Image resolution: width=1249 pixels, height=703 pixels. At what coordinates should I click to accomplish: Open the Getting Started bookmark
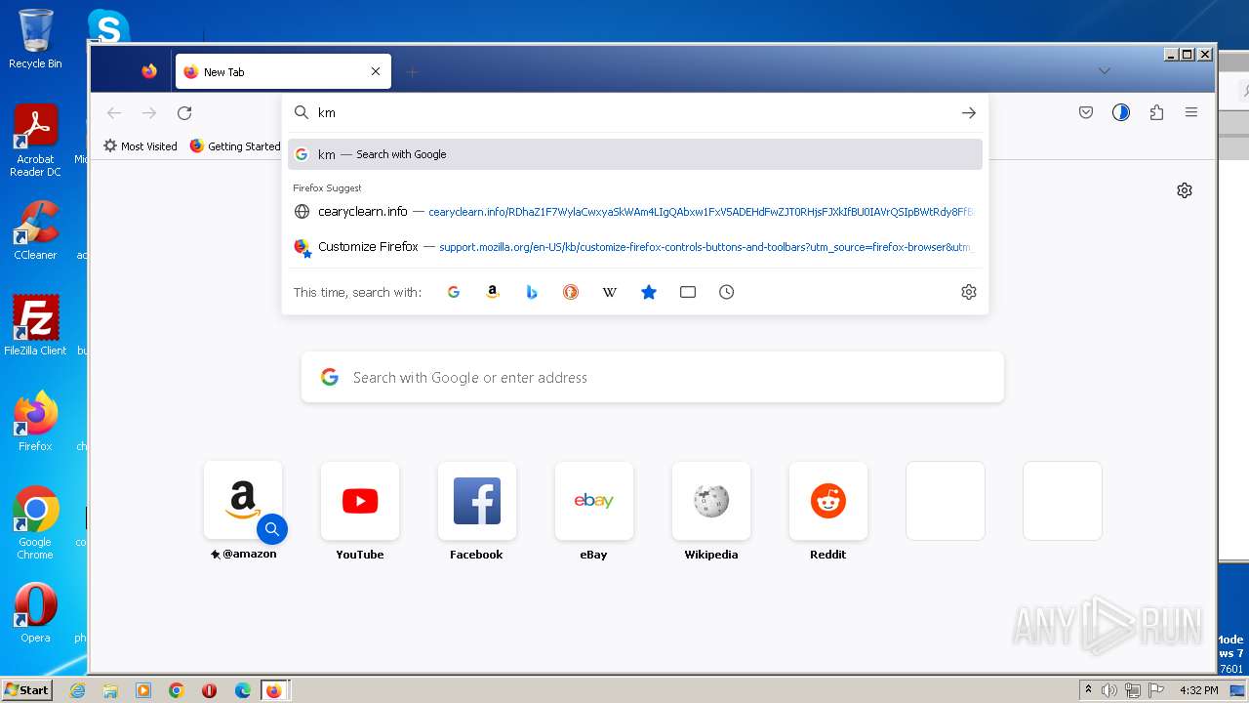(x=235, y=146)
